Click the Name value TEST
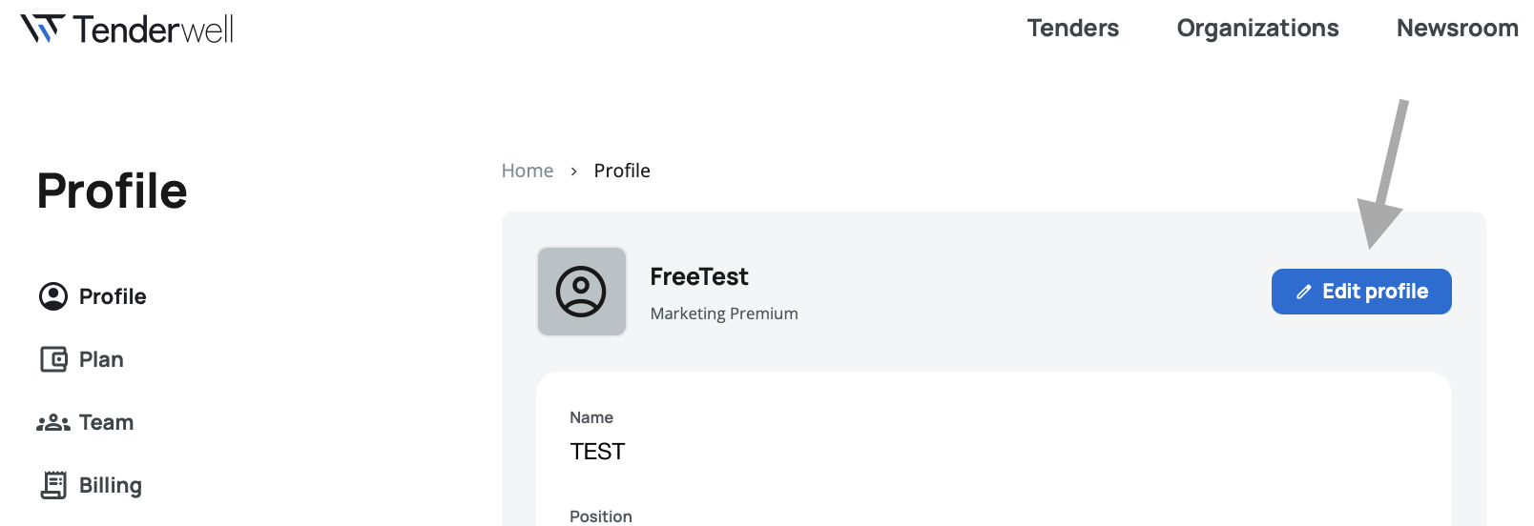This screenshot has height=526, width=1534. click(597, 452)
